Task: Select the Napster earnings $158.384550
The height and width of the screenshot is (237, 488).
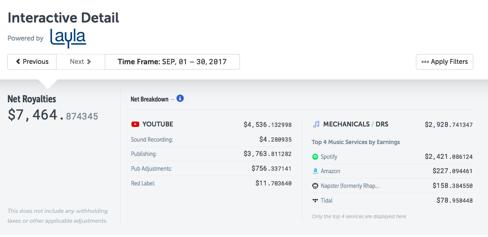Action: 453,186
